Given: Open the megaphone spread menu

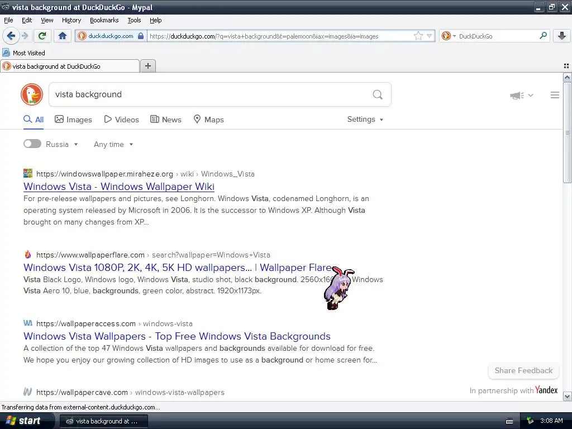Looking at the screenshot, I should (522, 96).
